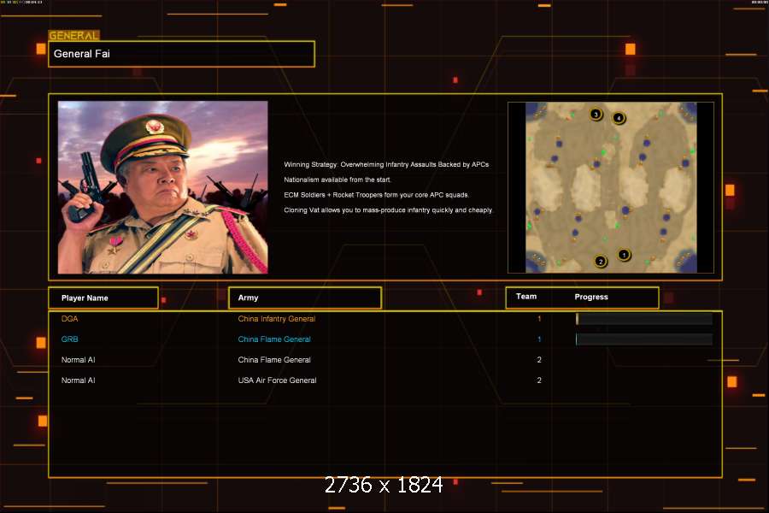
Task: Click DGA's loading progress bar
Action: coord(644,319)
